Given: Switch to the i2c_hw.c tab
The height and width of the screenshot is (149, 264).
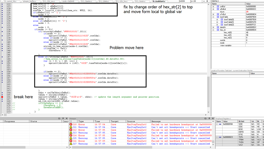Looking at the screenshot, I should pos(122,1).
